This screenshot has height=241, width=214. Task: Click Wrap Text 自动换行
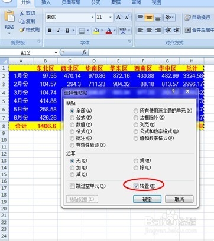[197, 18]
